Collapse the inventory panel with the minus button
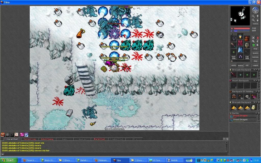The image size is (261, 163). pyautogui.click(x=231, y=34)
